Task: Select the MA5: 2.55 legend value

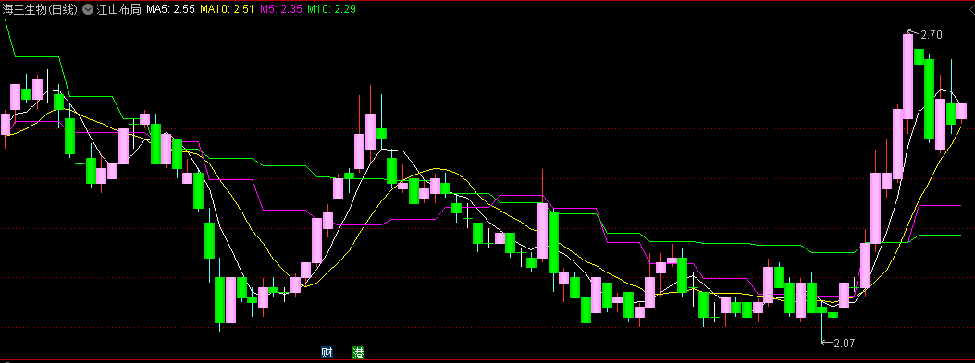Action: pos(171,10)
